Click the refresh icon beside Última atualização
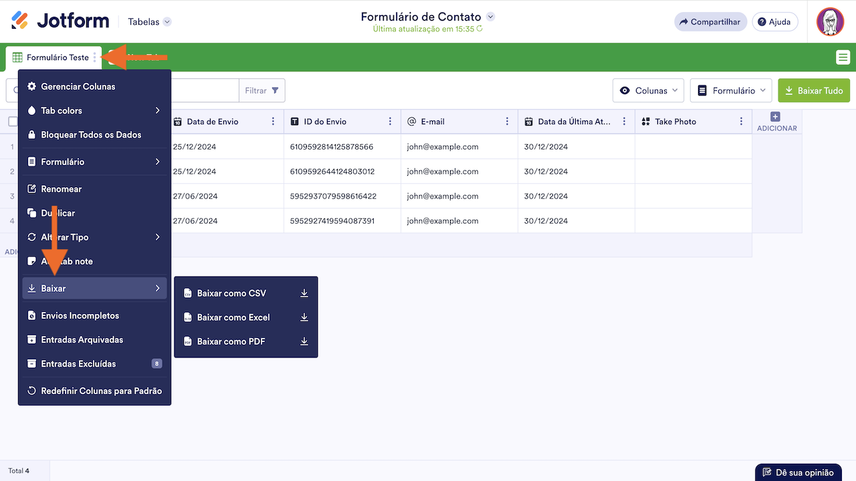The width and height of the screenshot is (856, 481). click(479, 29)
